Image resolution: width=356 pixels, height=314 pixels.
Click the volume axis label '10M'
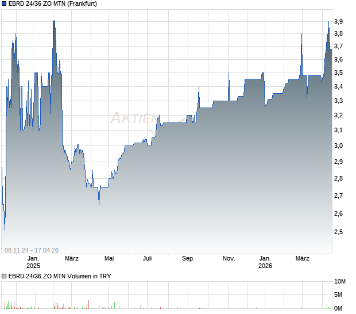pos(340,281)
